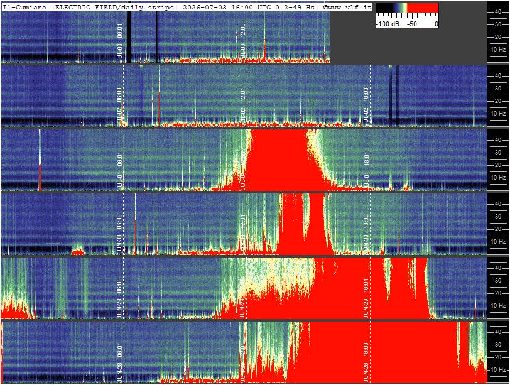The width and height of the screenshot is (510, 385).
Task: Click the 20 frequency tick in JUN 29 strip
Action: tap(497, 293)
